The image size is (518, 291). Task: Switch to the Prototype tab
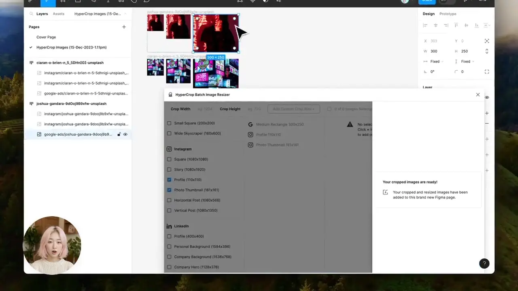tap(448, 14)
